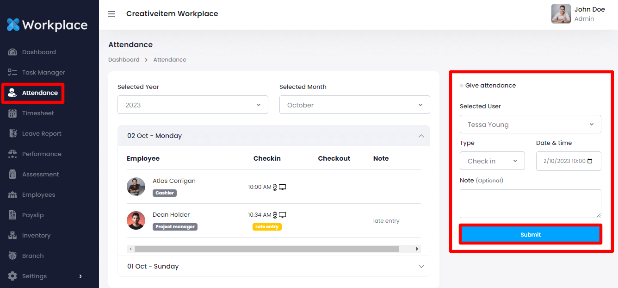
Task: Go to Dashboard via breadcrumb link
Action: pyautogui.click(x=124, y=60)
